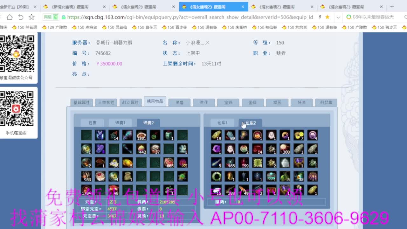The width and height of the screenshot is (407, 229).
Task: Switch to the 锦囊1 bag tab
Action: (x=121, y=123)
